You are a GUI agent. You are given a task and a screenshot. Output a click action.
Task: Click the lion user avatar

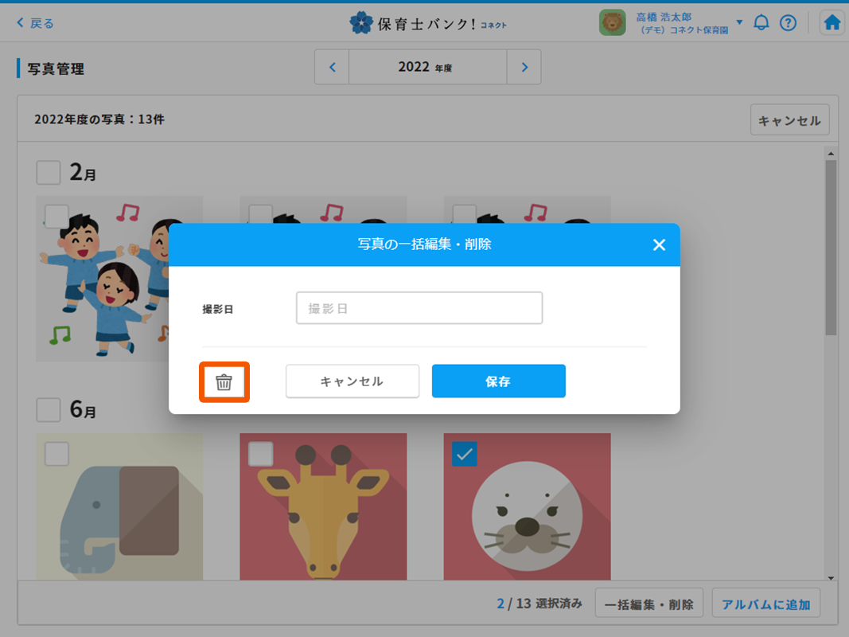612,23
